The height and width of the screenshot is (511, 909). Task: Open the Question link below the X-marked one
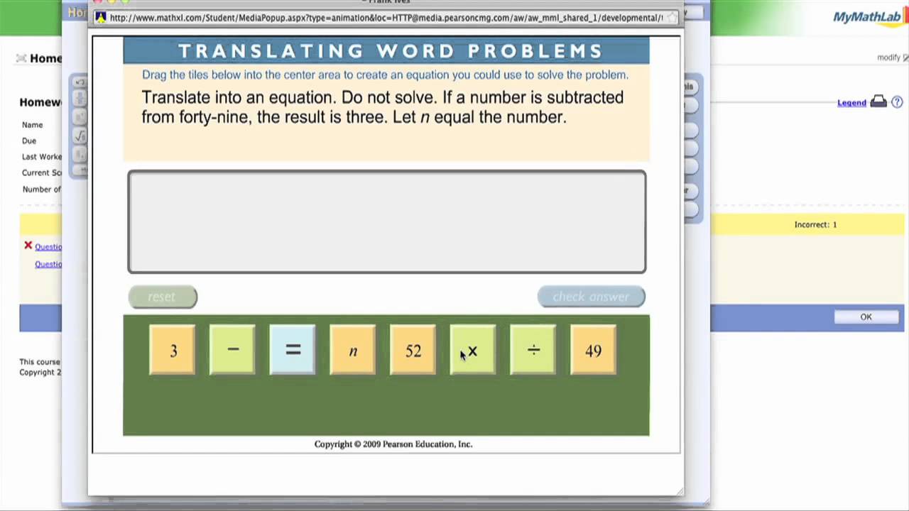pos(48,264)
